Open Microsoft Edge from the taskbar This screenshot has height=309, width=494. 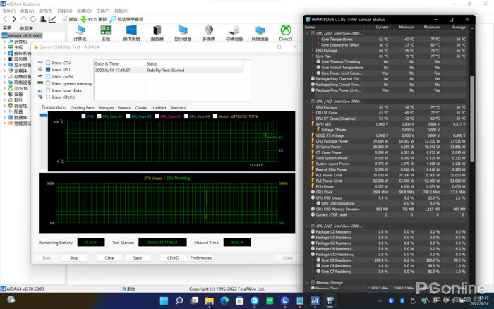pyautogui.click(x=224, y=301)
